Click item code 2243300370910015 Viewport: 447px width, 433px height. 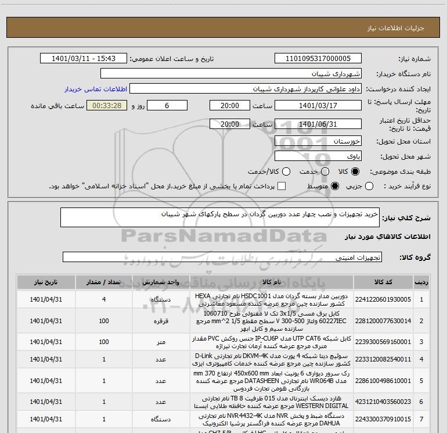[x=383, y=419]
